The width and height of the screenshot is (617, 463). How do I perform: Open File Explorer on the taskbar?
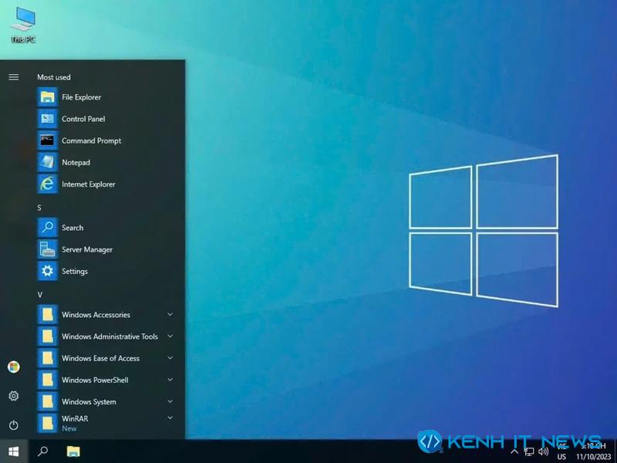(x=73, y=451)
